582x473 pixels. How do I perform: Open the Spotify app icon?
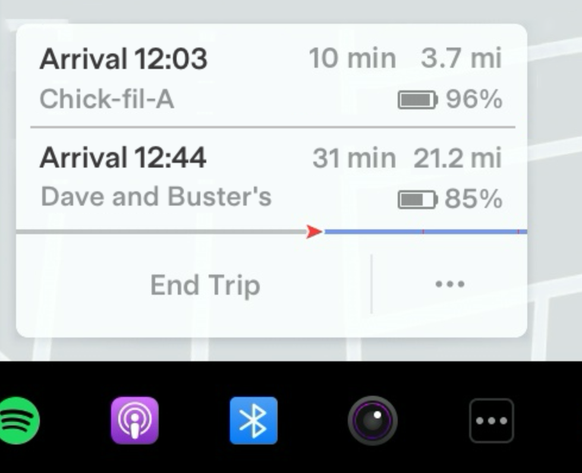(18, 420)
